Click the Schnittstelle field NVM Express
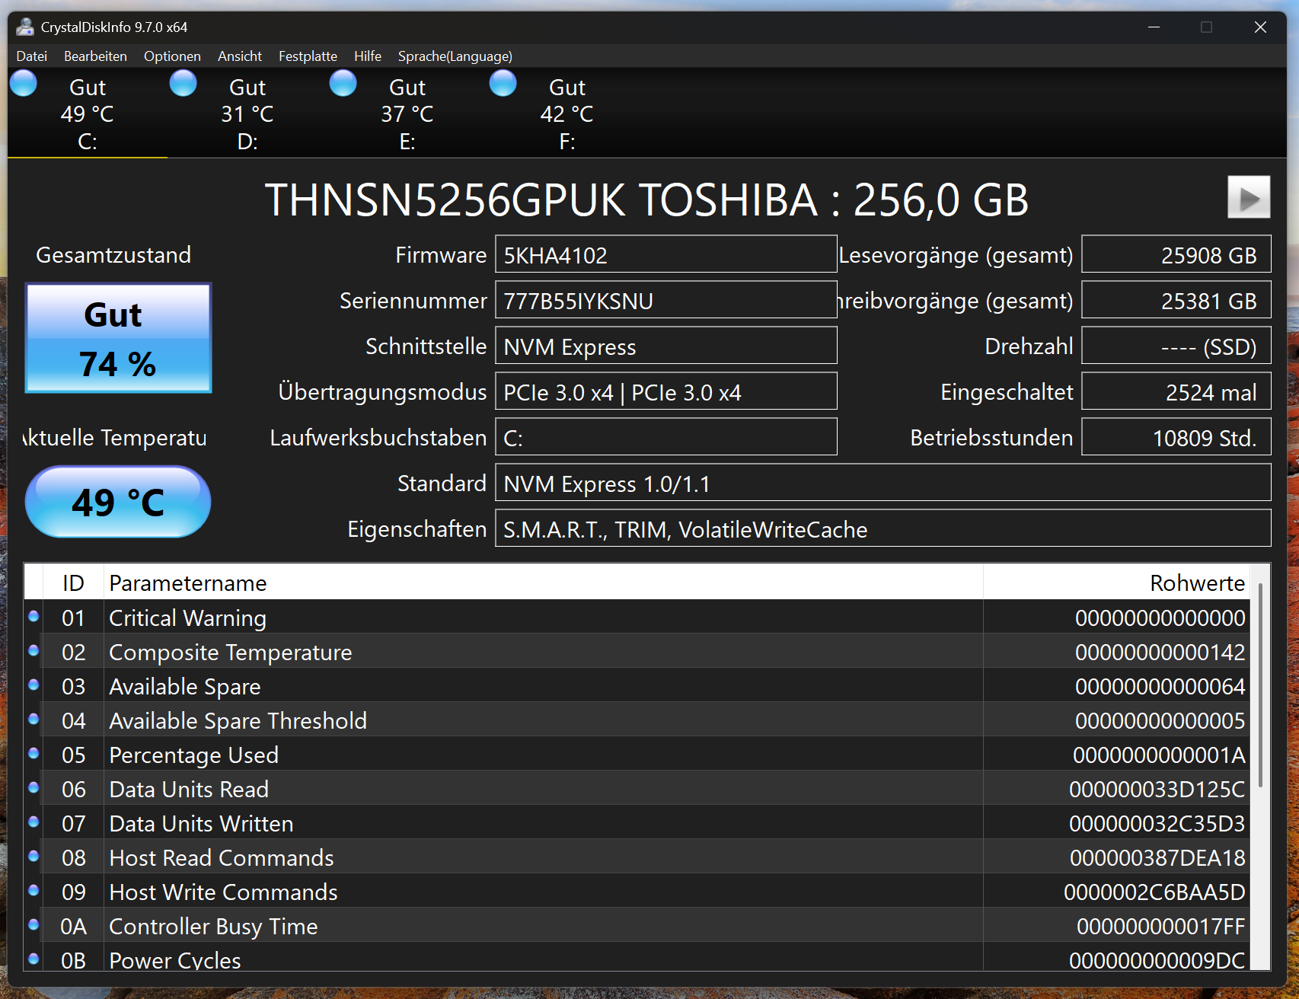Screen dimensions: 1299x999 click(x=666, y=346)
